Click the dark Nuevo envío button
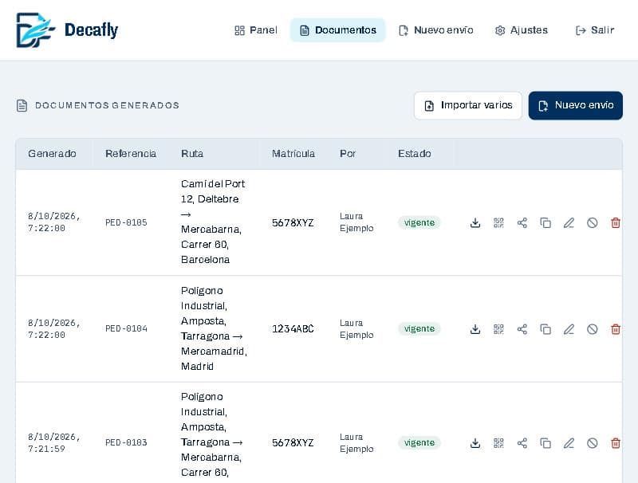Screen dimensions: 638x483 575,105
